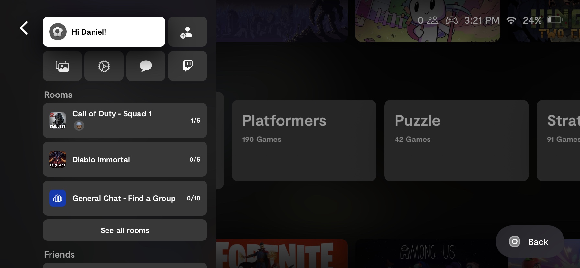
Task: Open the add friend icon button
Action: coord(187,32)
